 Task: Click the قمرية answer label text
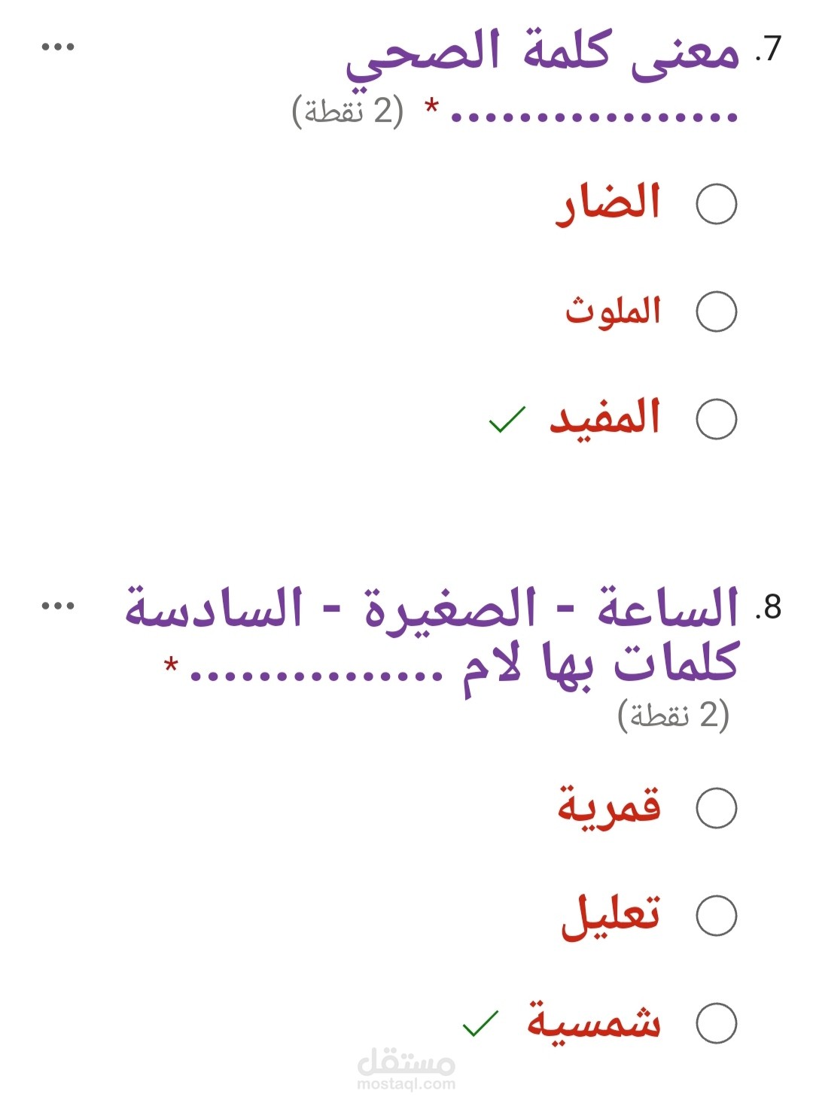pyautogui.click(x=608, y=807)
